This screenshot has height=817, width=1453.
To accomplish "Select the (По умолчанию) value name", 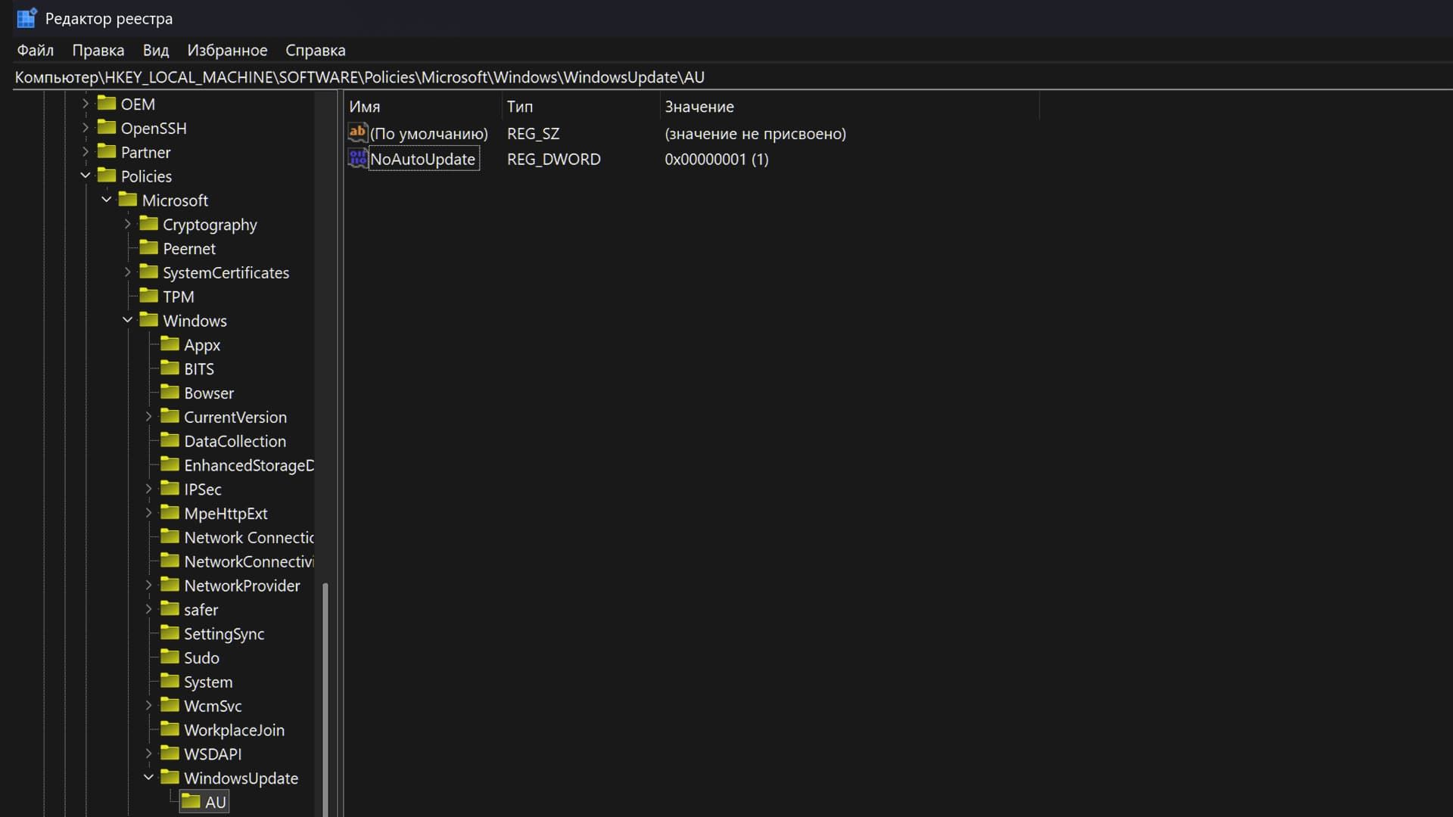I will pyautogui.click(x=429, y=133).
